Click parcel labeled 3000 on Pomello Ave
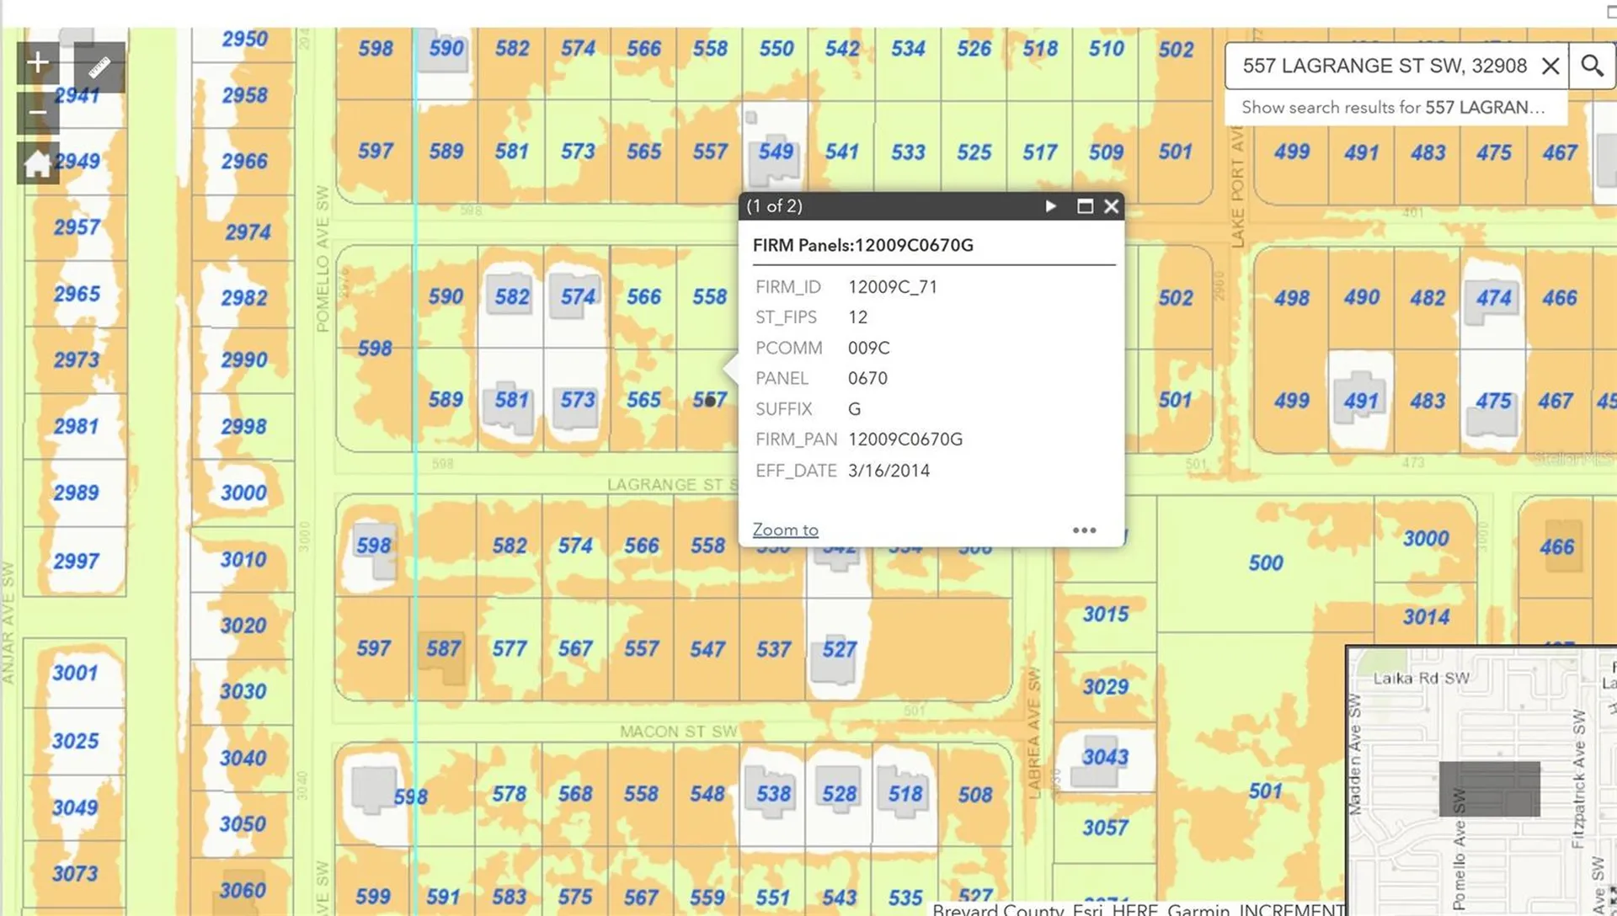This screenshot has height=916, width=1617. coord(243,493)
